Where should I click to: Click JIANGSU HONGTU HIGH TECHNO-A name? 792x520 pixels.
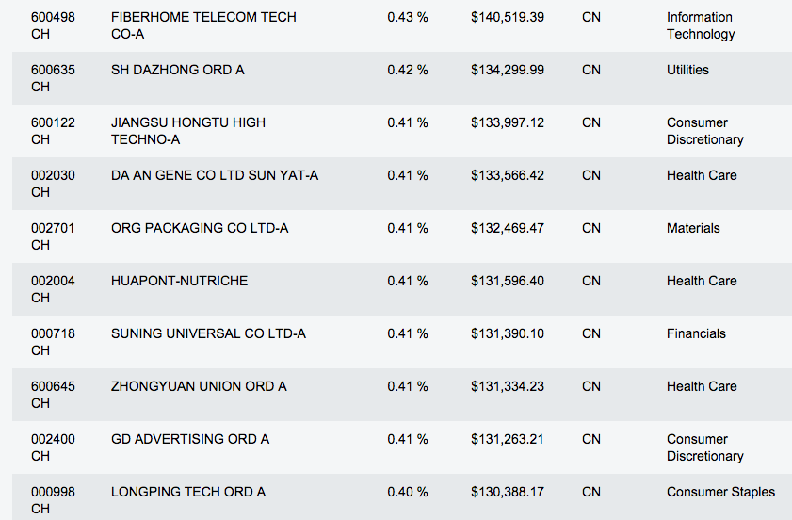188,131
